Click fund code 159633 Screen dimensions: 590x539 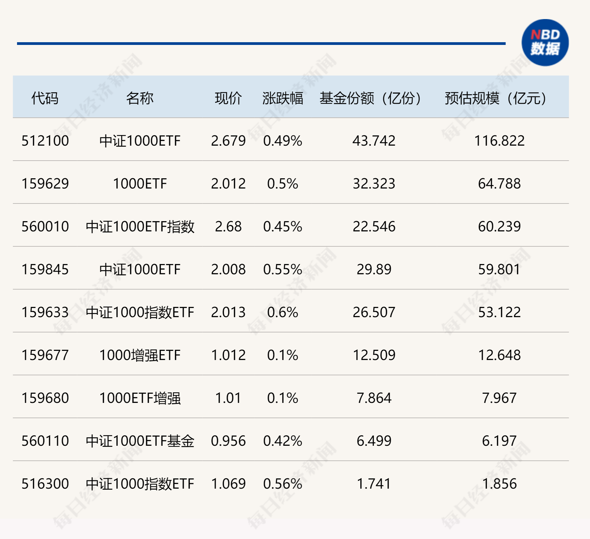click(45, 312)
